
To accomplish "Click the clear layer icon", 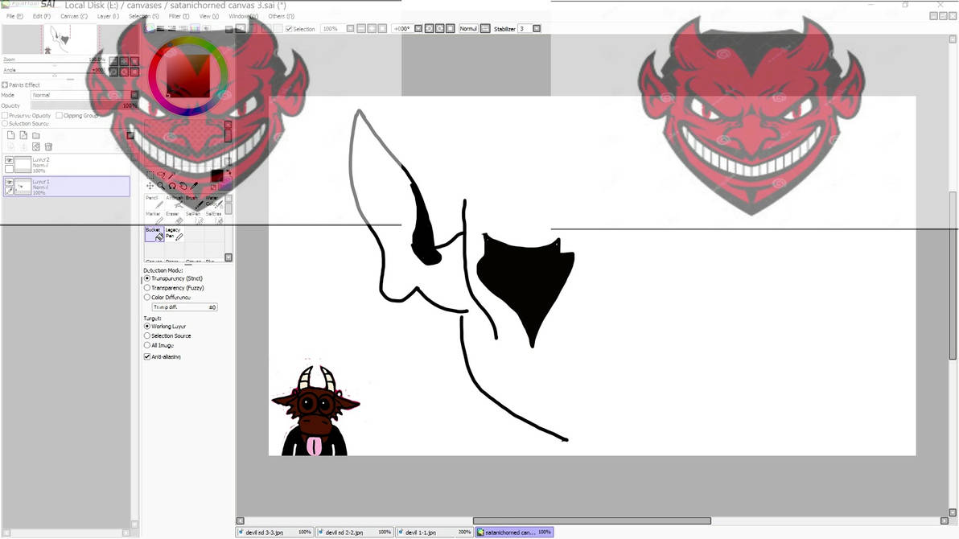I will [36, 147].
